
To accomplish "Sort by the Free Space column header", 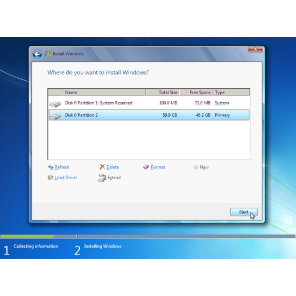I will pyautogui.click(x=196, y=93).
